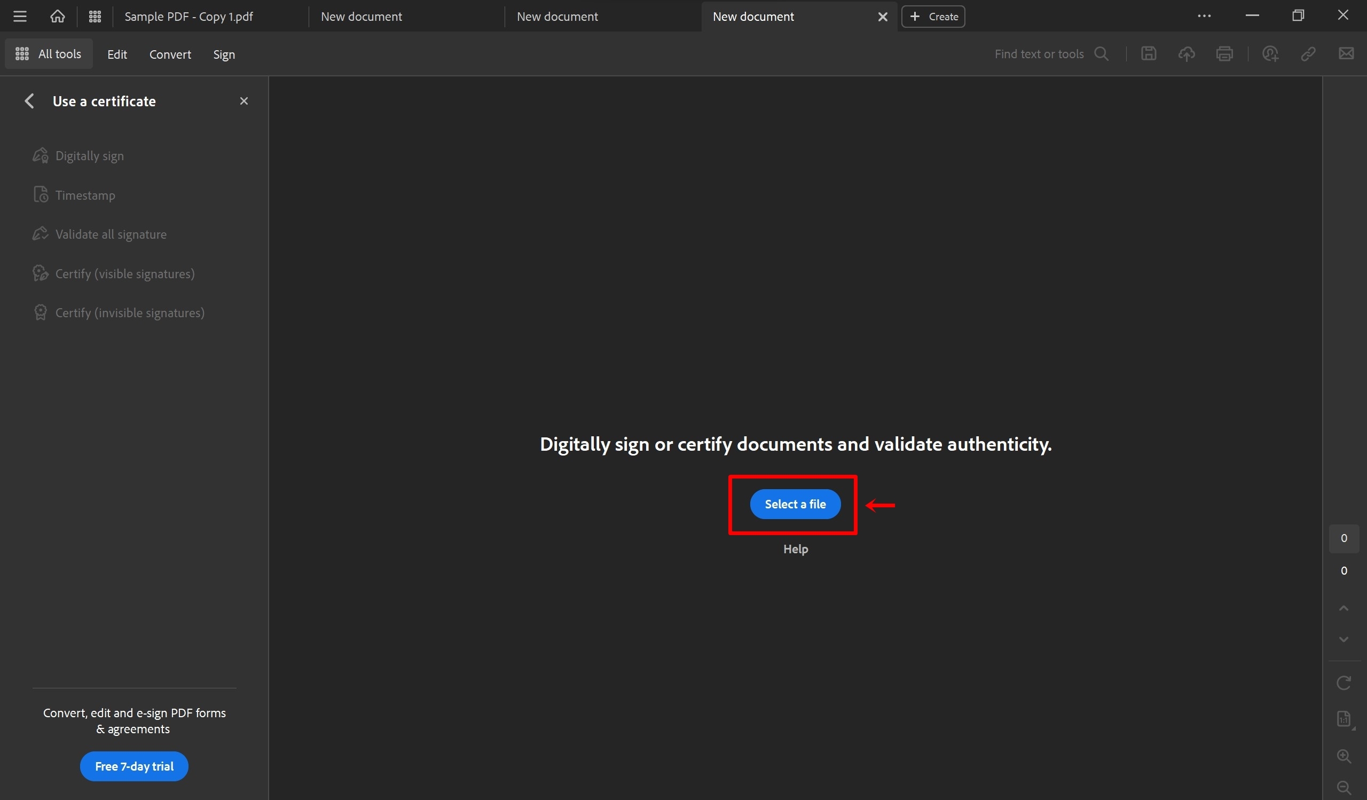Zoom out of the document
Screen dimensions: 1367x800
1344,788
